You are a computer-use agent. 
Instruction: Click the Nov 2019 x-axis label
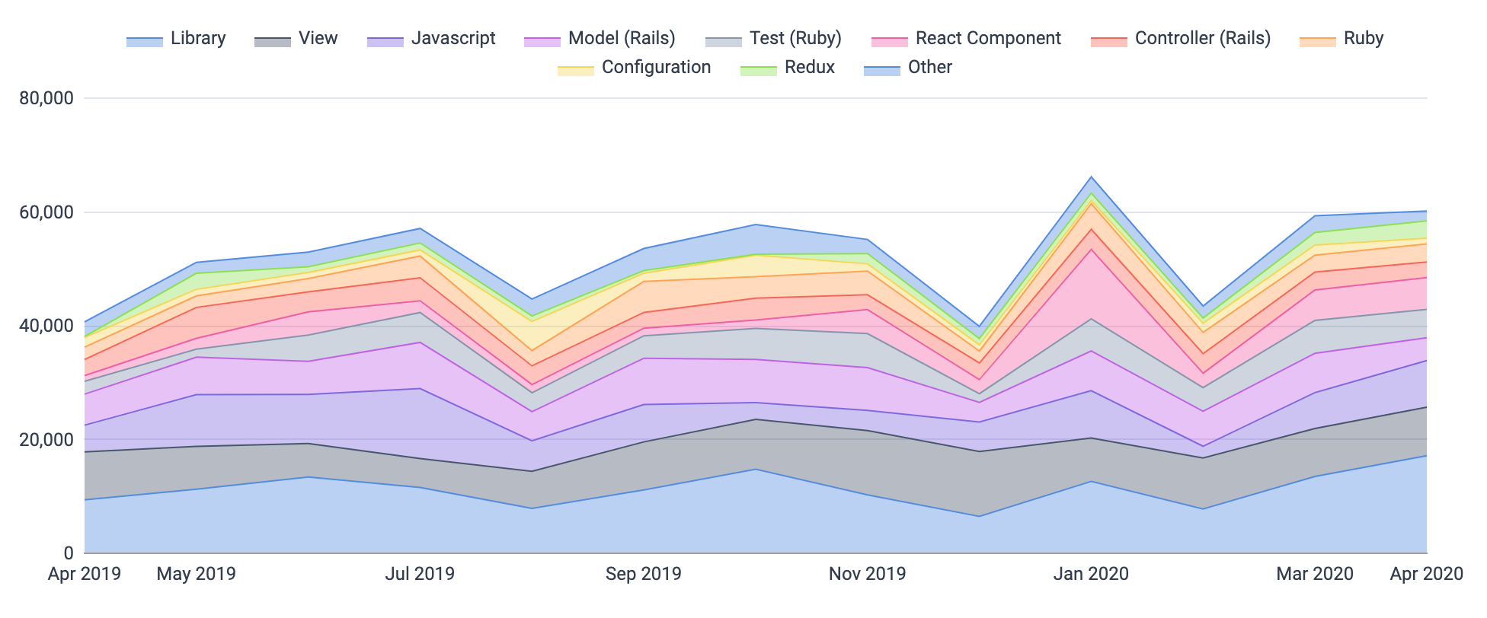(868, 574)
